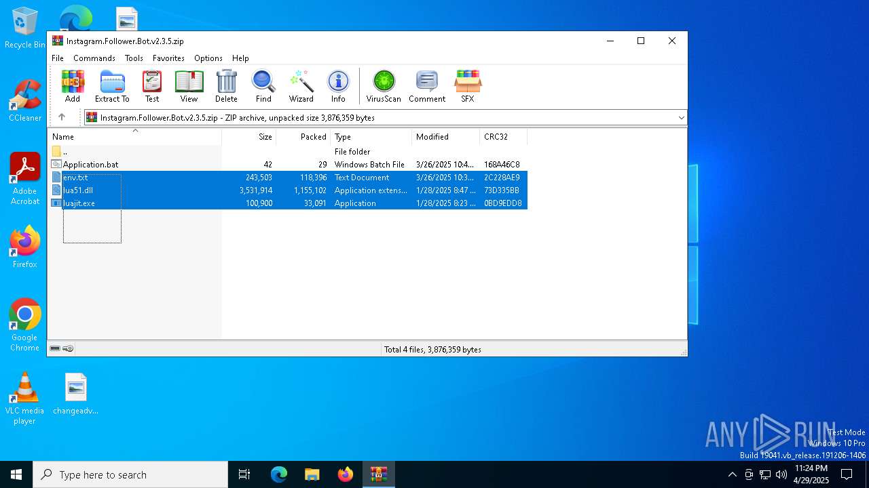Image resolution: width=869 pixels, height=488 pixels.
Task: Create an SFX archive
Action: (468, 86)
